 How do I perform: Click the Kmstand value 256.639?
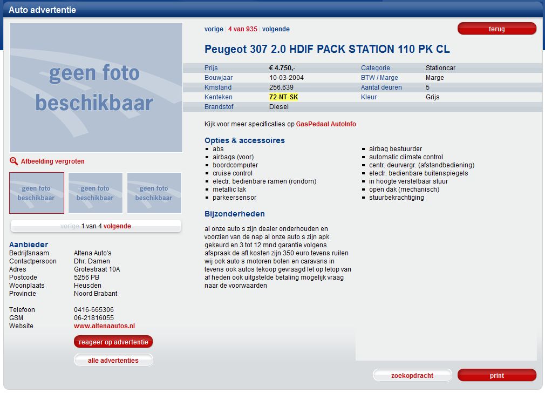pos(281,87)
